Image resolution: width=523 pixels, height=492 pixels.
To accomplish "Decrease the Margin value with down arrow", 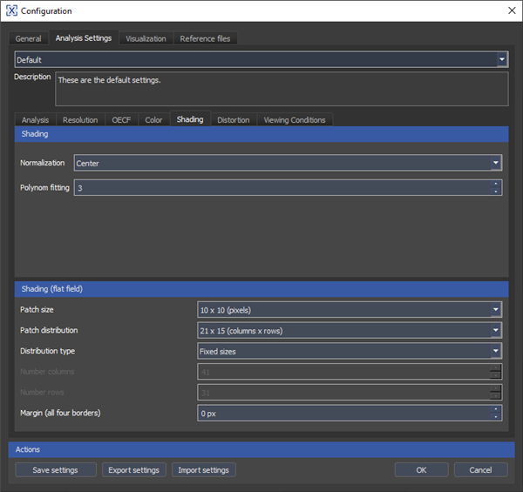I will (496, 416).
